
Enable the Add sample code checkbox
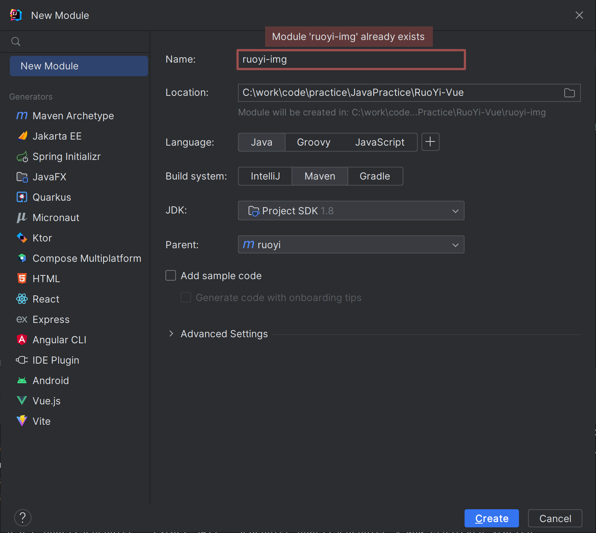click(171, 276)
